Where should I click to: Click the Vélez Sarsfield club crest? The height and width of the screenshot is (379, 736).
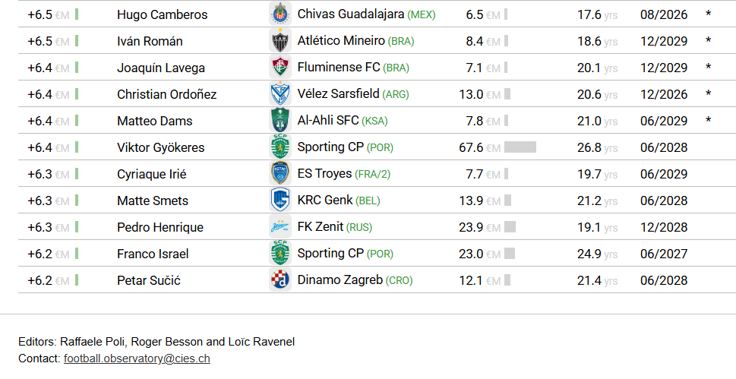pyautogui.click(x=280, y=94)
